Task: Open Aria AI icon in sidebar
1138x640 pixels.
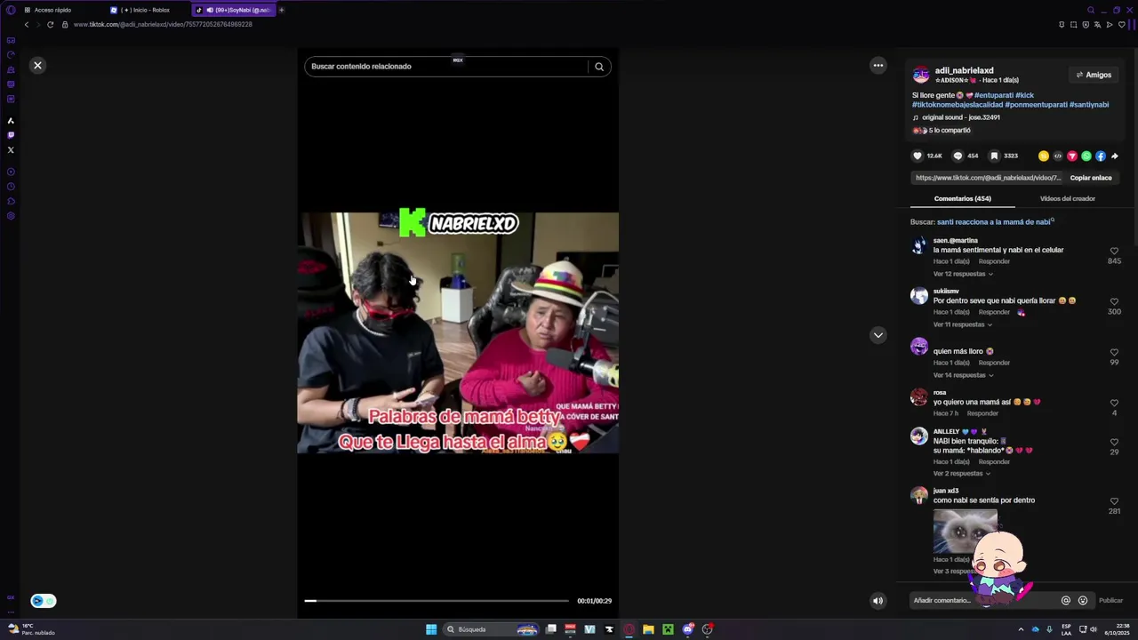Action: [x=11, y=121]
